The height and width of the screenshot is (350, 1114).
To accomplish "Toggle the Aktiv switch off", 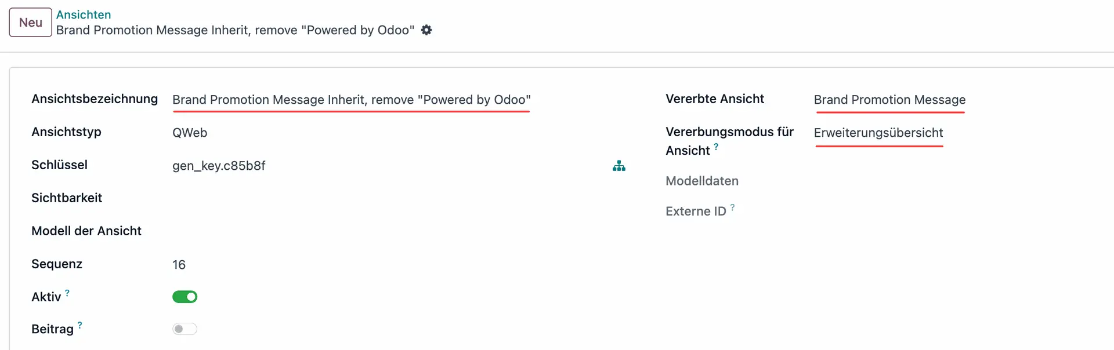I will point(185,297).
